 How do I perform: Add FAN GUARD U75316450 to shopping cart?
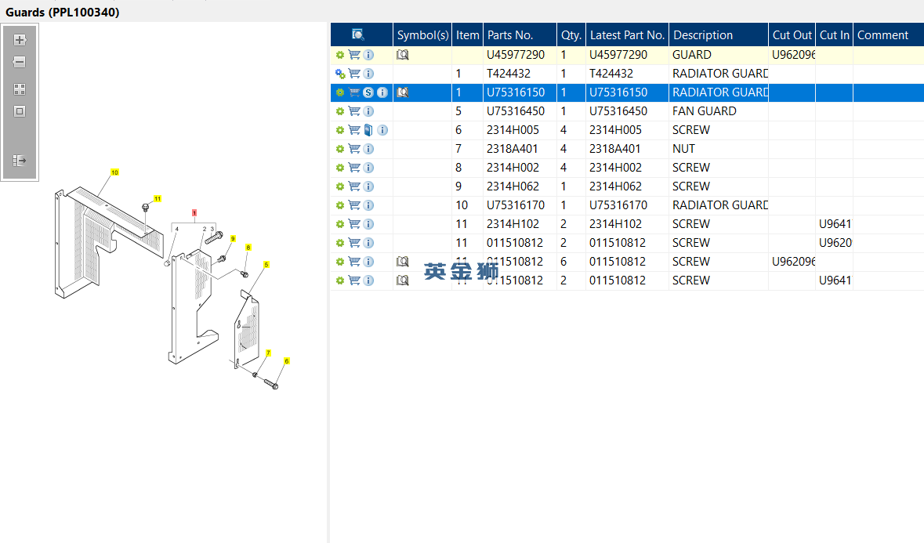(x=354, y=111)
